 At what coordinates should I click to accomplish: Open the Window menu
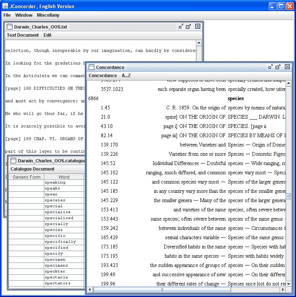coord(24,15)
